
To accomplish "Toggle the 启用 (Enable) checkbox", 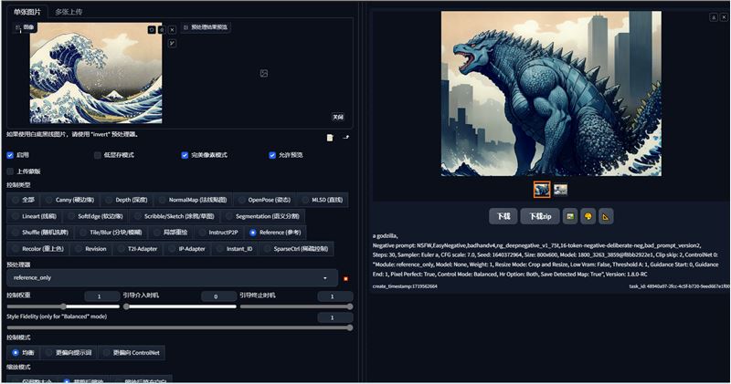I will (x=10, y=155).
